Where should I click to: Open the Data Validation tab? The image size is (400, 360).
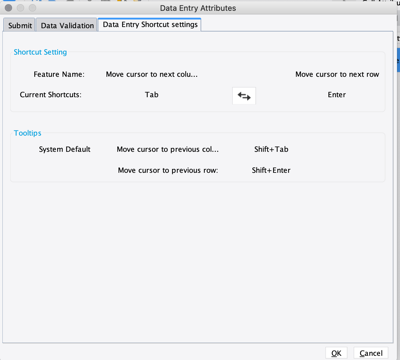point(66,25)
